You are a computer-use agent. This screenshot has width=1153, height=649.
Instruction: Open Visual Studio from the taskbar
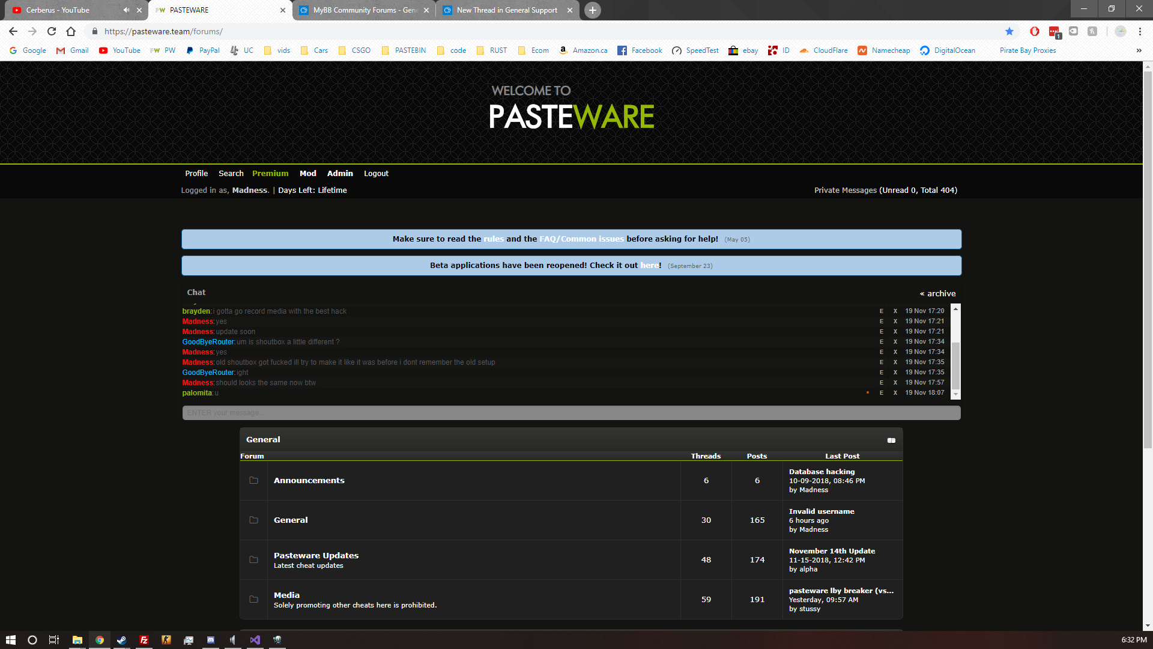pyautogui.click(x=255, y=640)
